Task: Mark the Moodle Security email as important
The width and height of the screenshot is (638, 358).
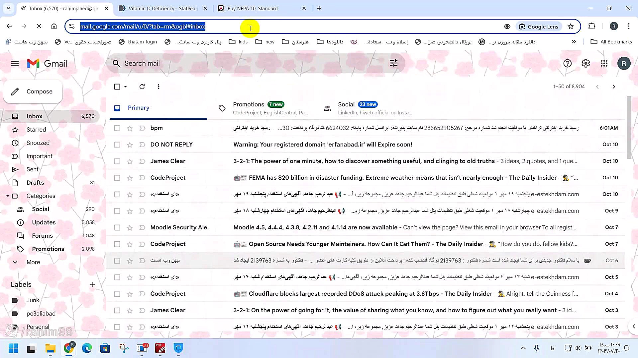Action: pos(142,228)
